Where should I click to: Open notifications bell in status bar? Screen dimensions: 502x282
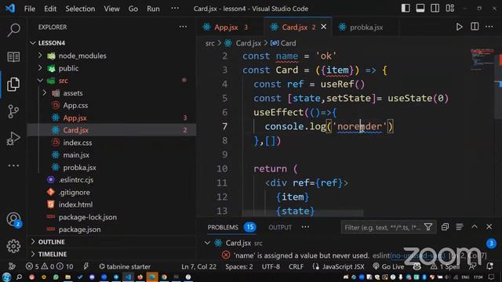[489, 266]
